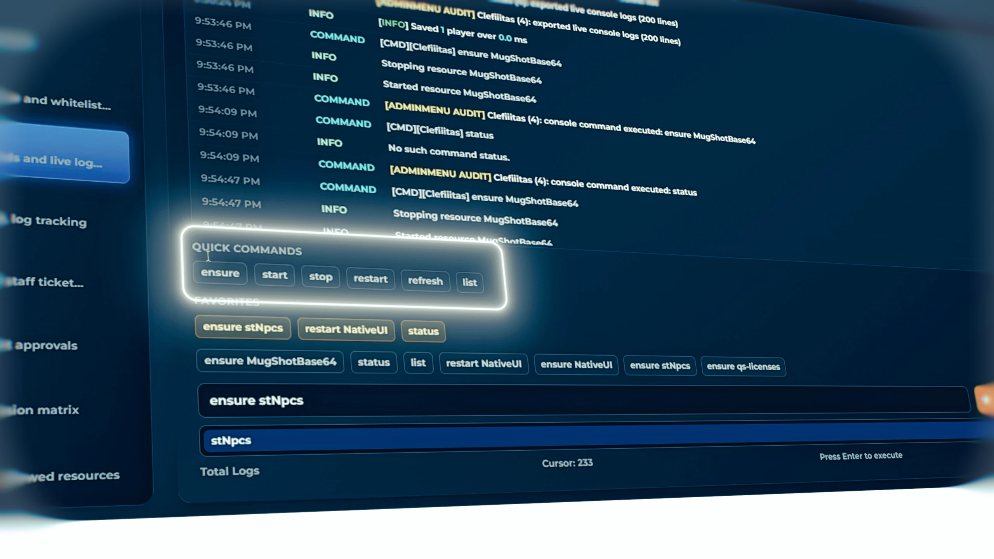Run the 'ensure stNpcs' favorite chip

243,328
